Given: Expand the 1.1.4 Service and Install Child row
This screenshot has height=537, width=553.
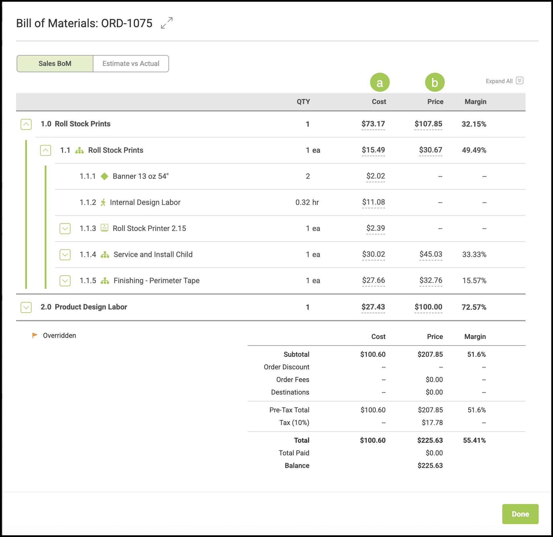Looking at the screenshot, I should pyautogui.click(x=65, y=255).
